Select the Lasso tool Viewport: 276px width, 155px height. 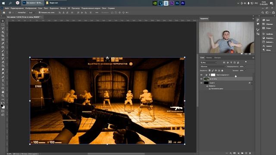(3, 28)
